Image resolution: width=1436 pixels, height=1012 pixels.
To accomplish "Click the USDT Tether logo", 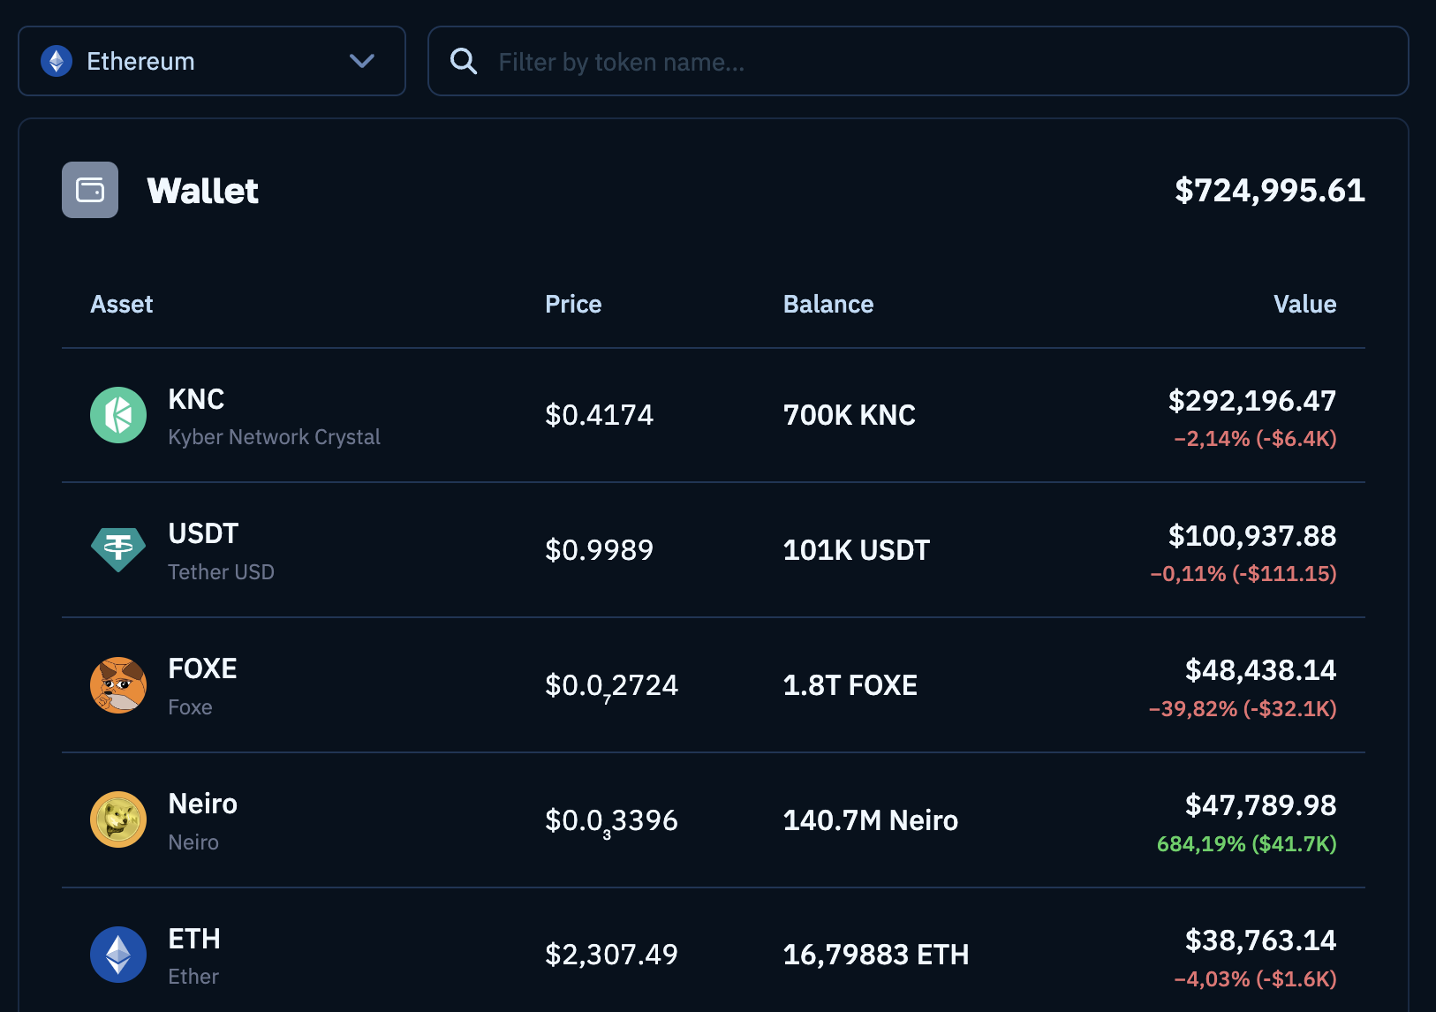I will pos(118,550).
